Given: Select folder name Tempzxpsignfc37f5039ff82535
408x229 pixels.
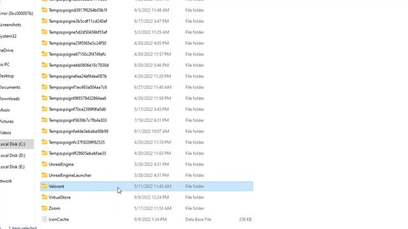Looking at the screenshot, I should pos(76,142).
